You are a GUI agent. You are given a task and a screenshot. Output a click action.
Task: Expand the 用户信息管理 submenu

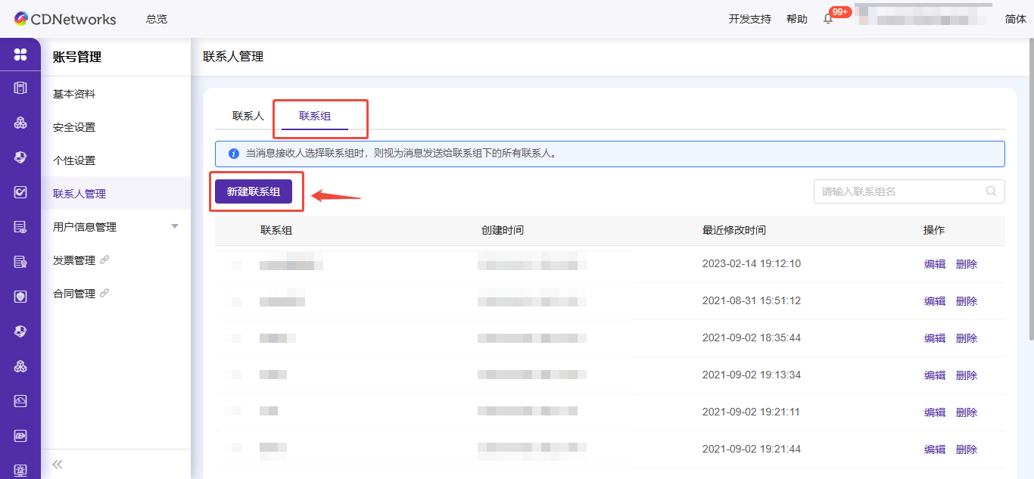(175, 226)
